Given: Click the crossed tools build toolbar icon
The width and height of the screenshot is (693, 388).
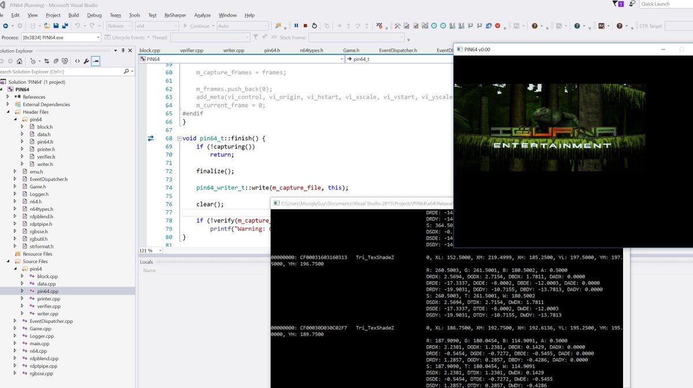Looking at the screenshot, I should pyautogui.click(x=397, y=26).
